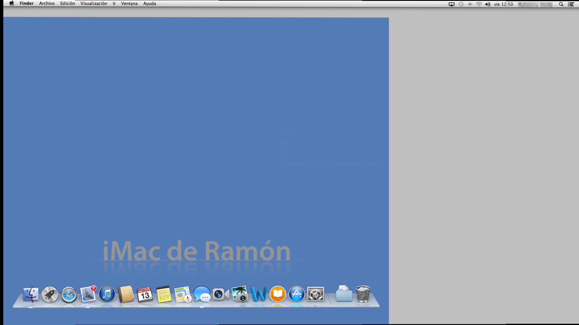
Task: Open the App Store dock icon
Action: pyautogui.click(x=296, y=294)
